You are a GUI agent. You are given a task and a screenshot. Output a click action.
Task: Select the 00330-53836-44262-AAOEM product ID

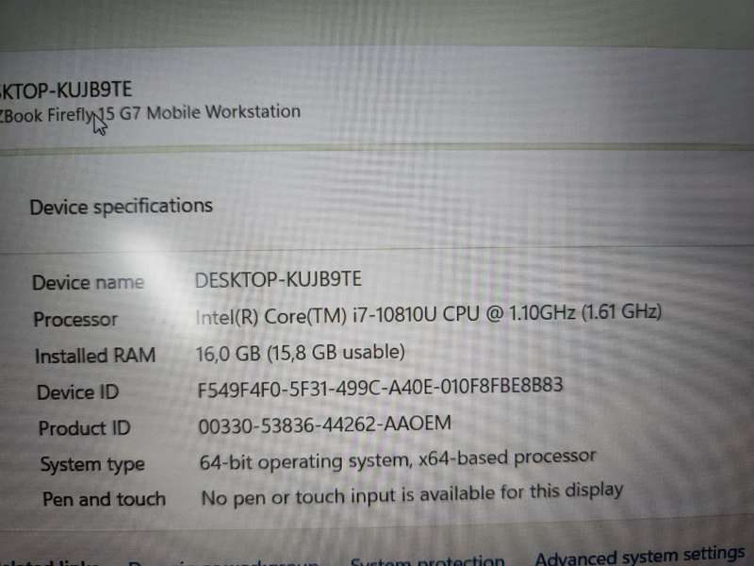pos(325,425)
